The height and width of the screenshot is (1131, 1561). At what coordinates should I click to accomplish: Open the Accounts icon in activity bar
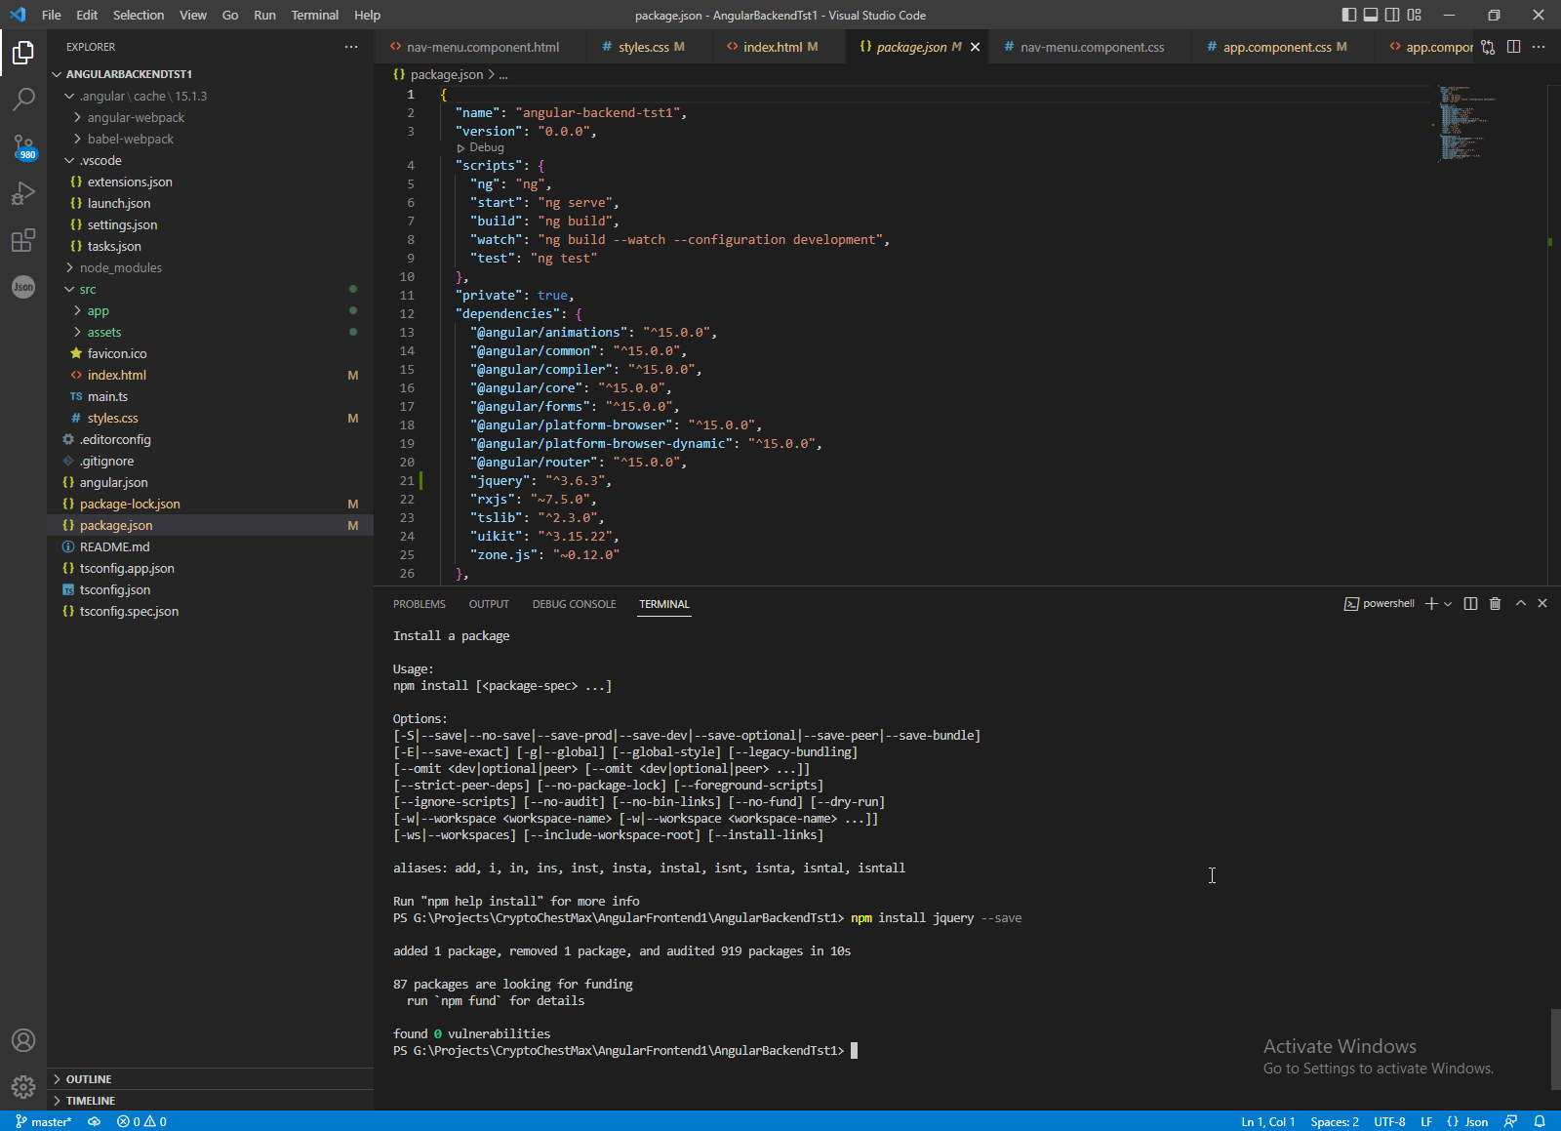click(23, 1040)
